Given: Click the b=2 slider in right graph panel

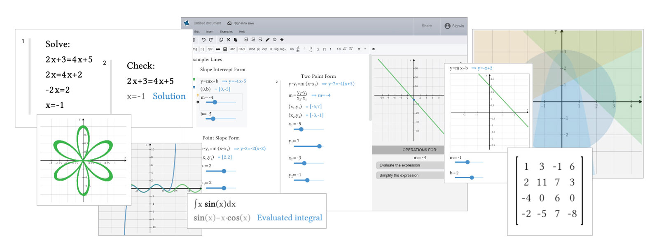Looking at the screenshot, I should [x=470, y=178].
